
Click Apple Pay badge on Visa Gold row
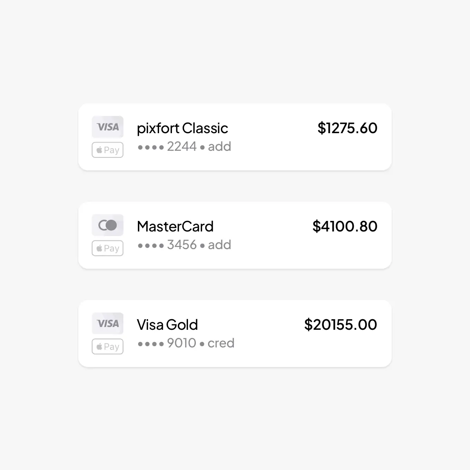pyautogui.click(x=108, y=347)
